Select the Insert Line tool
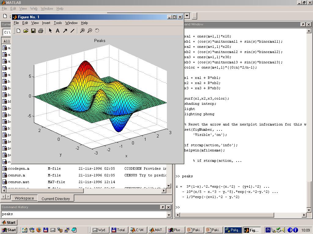Viewport: 313px width, 234px height. pos(72,31)
